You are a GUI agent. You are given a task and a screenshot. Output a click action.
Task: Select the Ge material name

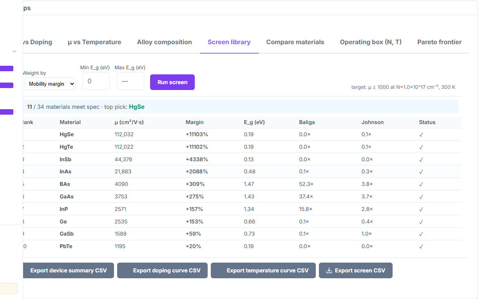click(63, 222)
